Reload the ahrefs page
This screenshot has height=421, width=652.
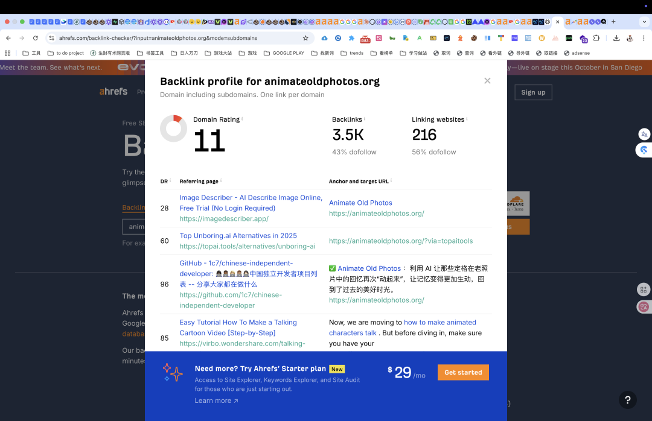point(36,38)
